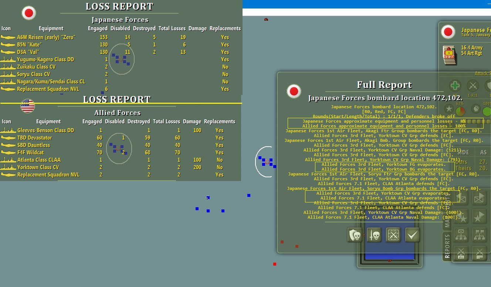Click the Soryu Class CV ship icon

pyautogui.click(x=8, y=74)
